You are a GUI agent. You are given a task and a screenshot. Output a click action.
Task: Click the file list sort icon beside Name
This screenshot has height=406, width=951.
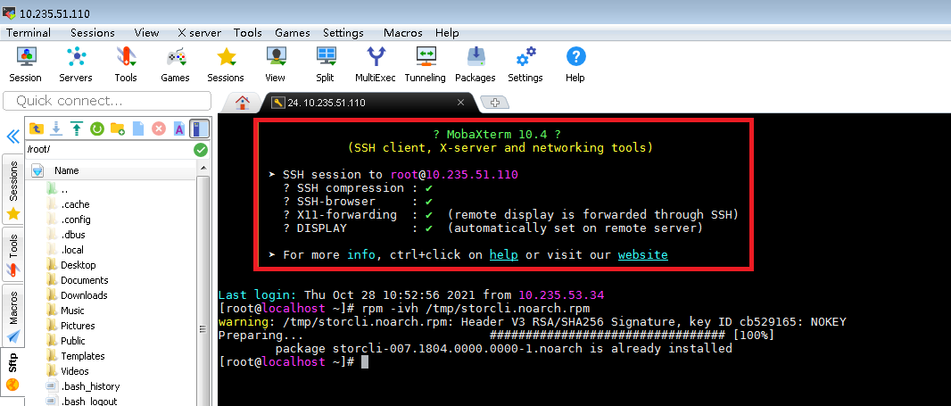click(x=37, y=170)
